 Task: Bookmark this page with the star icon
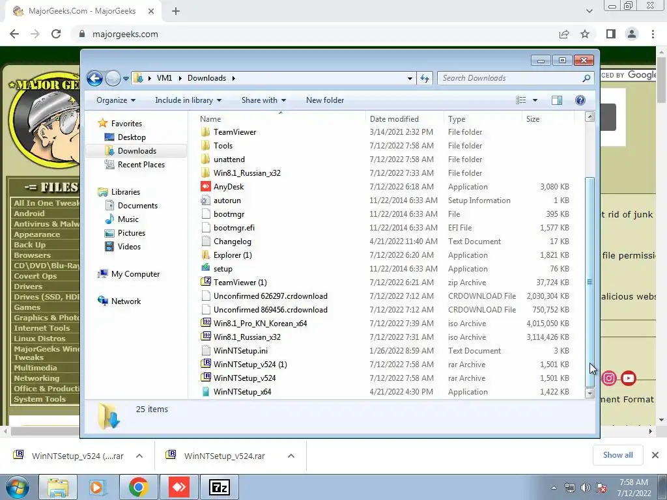pos(585,34)
